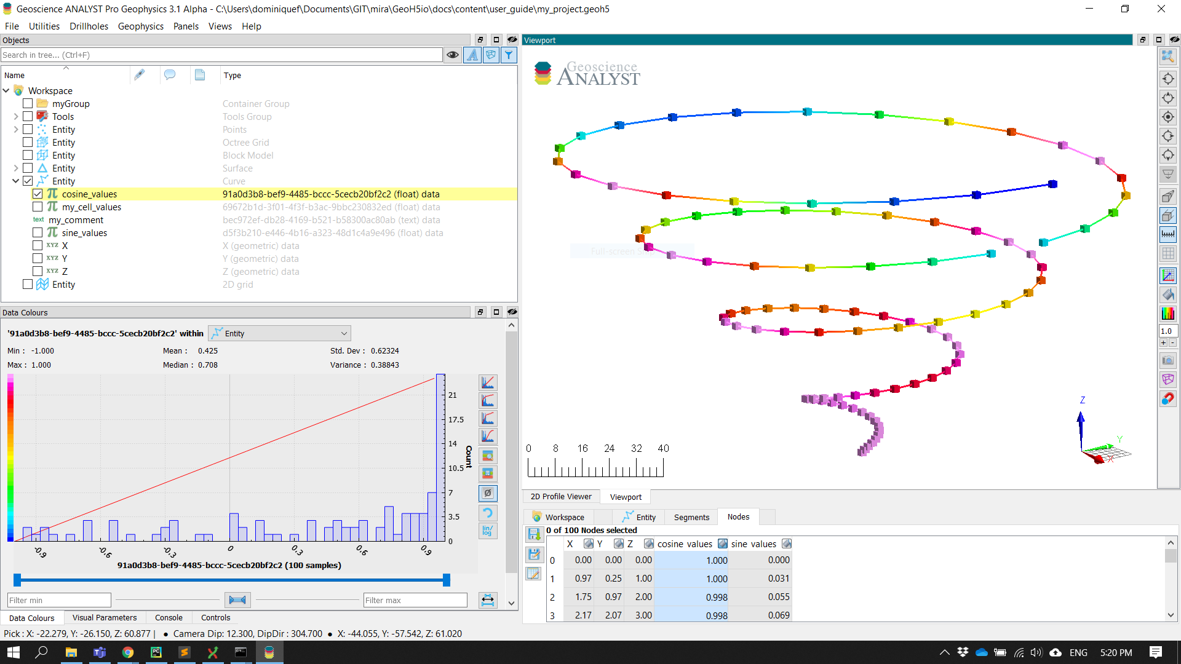Open PyCharm from the Windows taskbar

coord(156,652)
